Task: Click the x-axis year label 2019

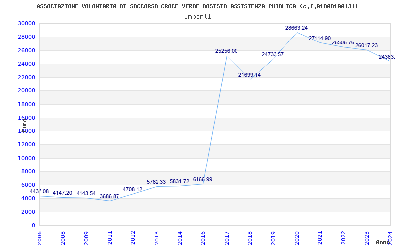Action: tap(274, 238)
